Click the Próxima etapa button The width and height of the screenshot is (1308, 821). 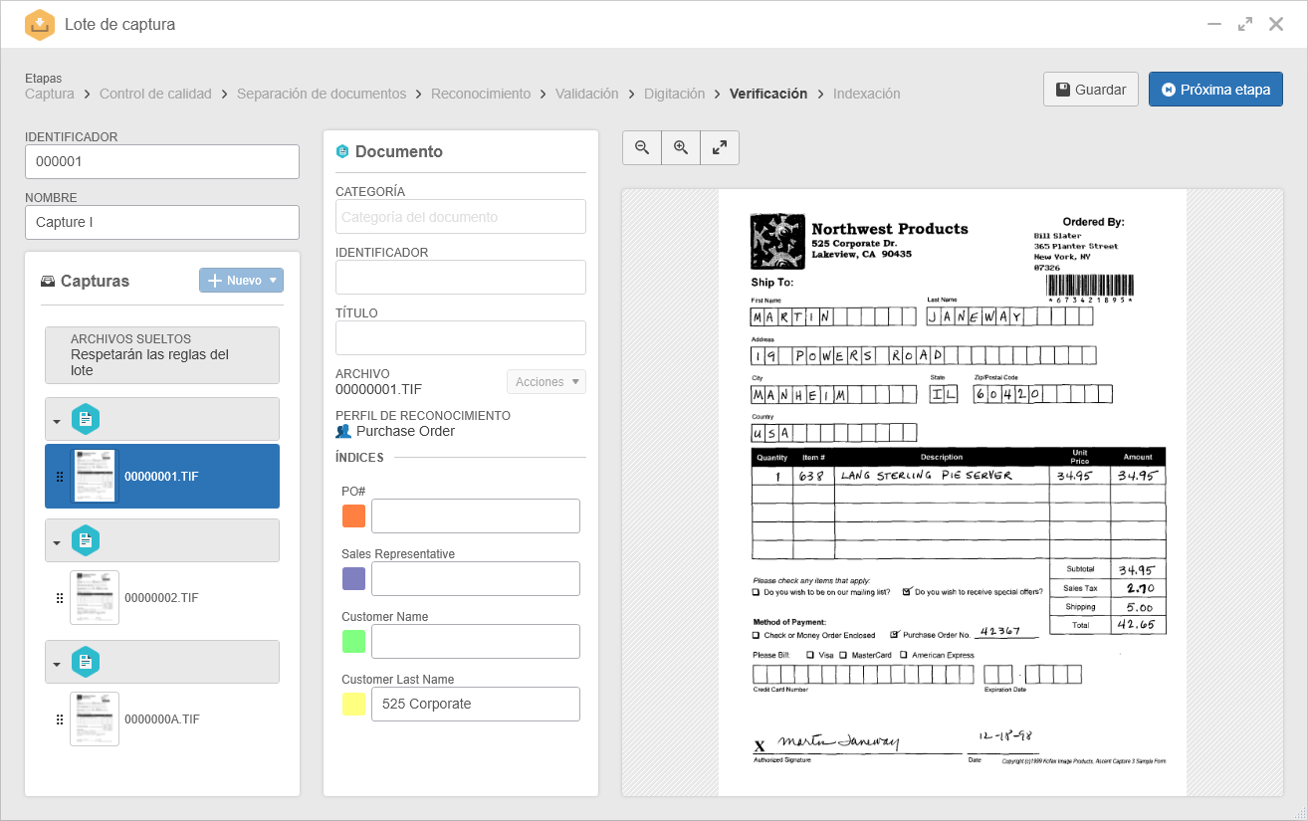[1215, 89]
